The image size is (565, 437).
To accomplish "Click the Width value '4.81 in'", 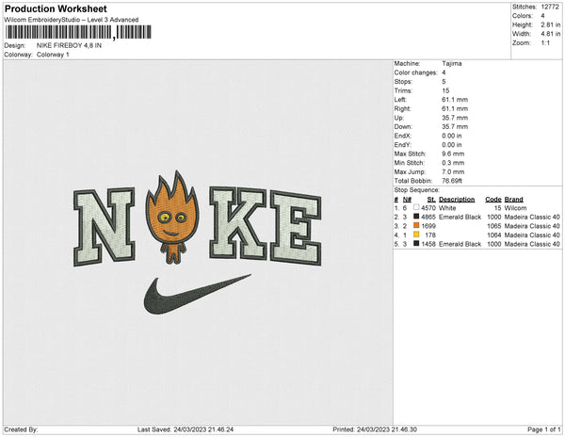I will (x=550, y=34).
